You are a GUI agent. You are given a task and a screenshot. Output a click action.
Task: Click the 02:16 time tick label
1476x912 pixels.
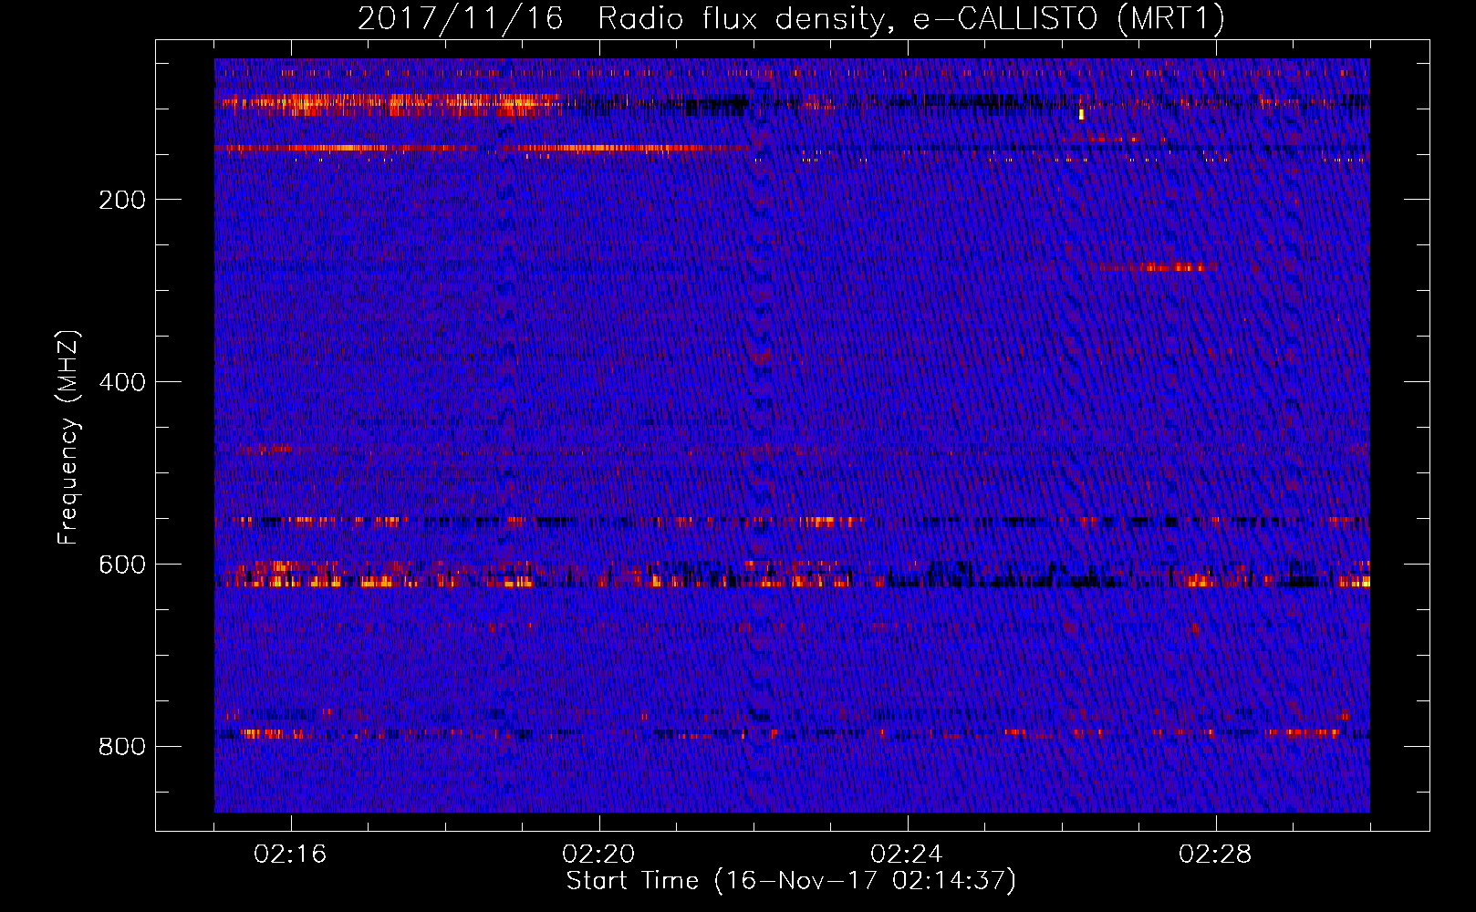point(290,855)
